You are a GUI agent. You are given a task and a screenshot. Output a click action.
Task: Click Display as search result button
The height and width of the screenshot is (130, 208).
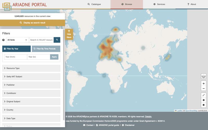coord(32,23)
